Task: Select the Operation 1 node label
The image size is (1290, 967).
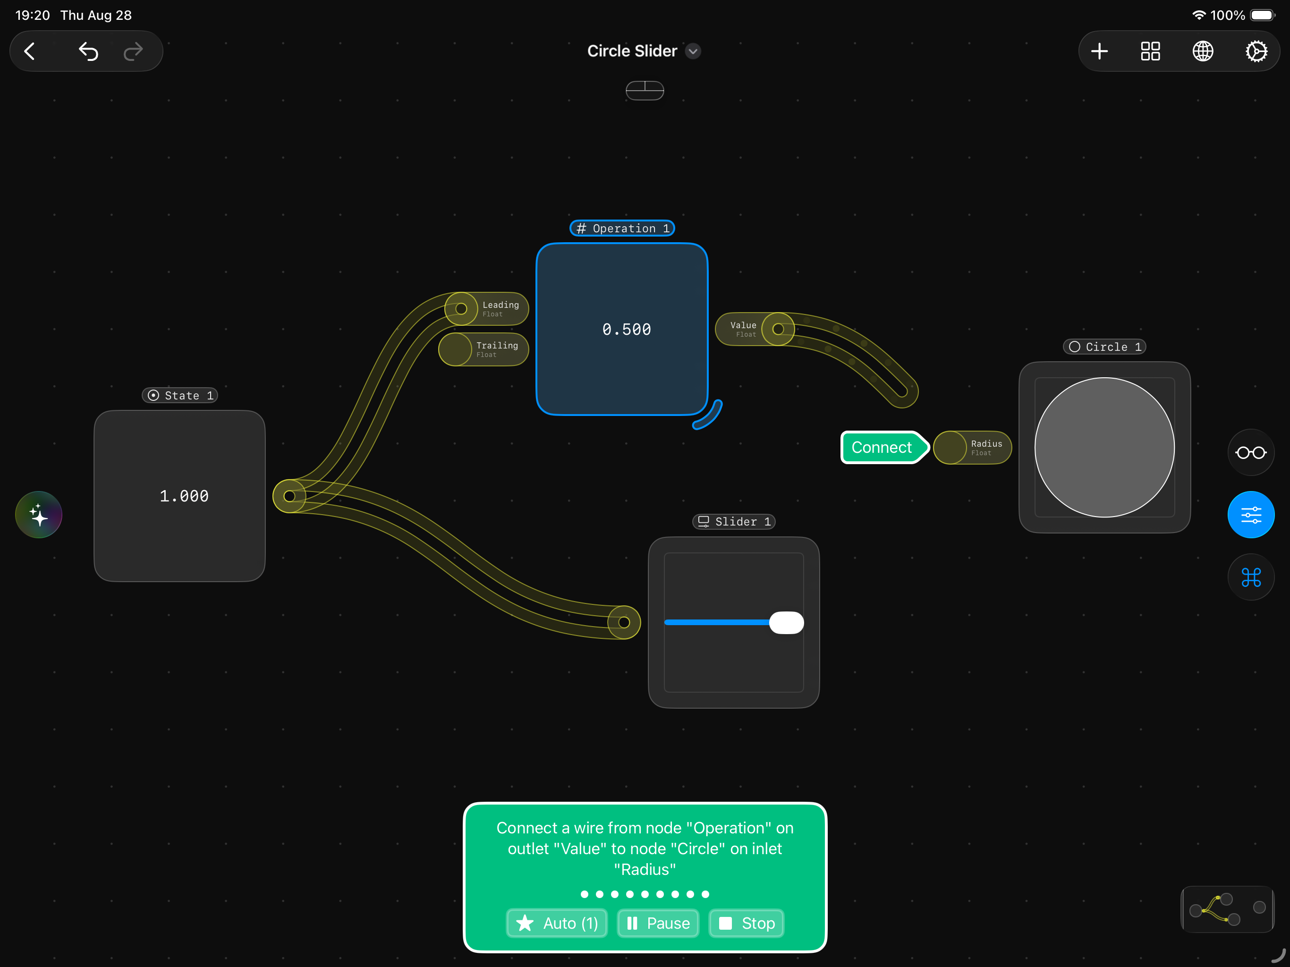Action: click(622, 228)
